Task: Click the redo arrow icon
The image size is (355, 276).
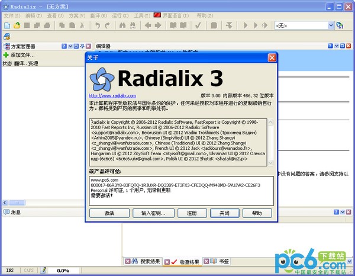Action: (x=107, y=25)
